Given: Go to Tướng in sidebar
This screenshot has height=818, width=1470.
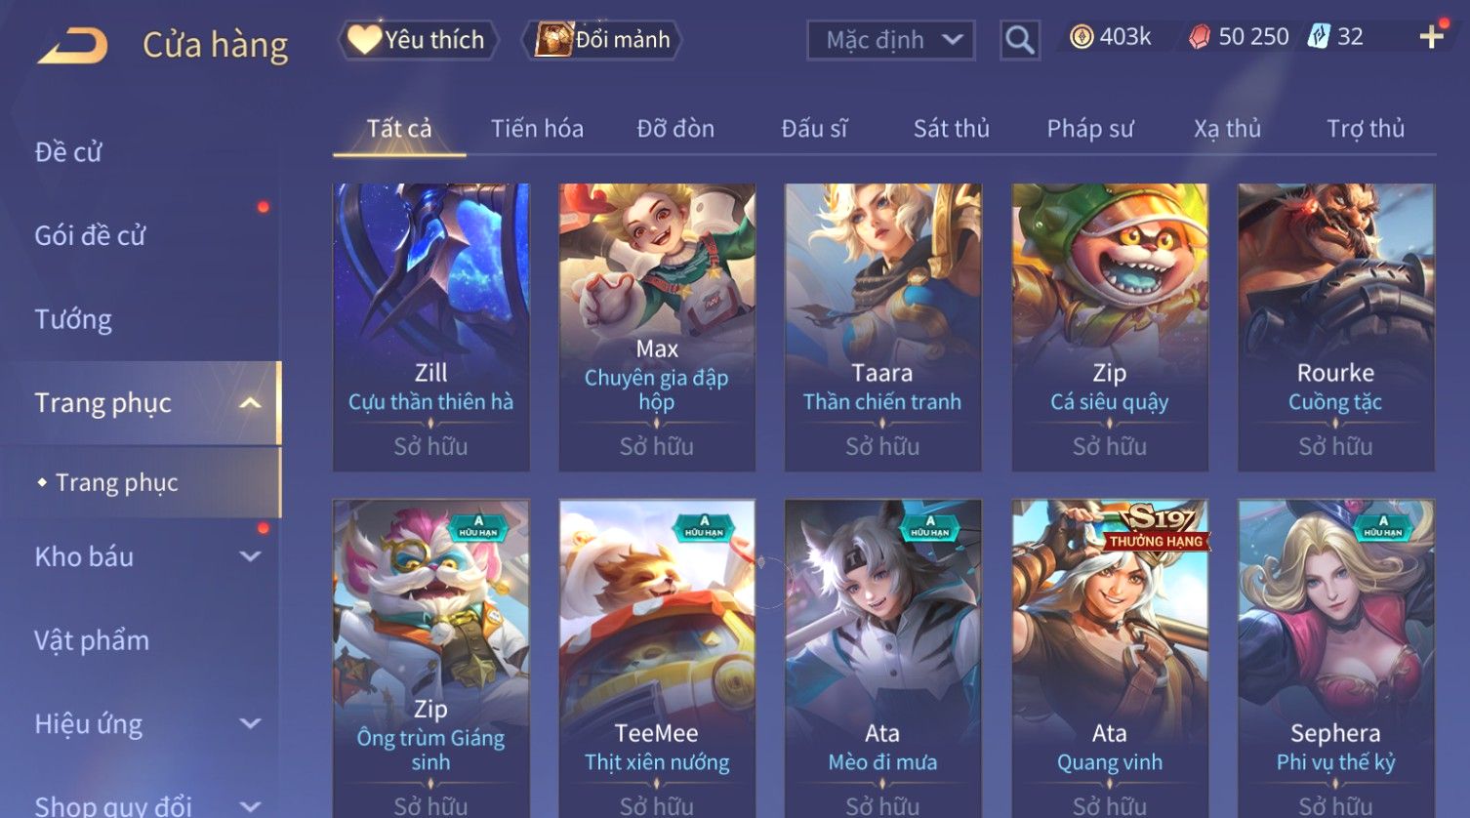Looking at the screenshot, I should tap(73, 319).
